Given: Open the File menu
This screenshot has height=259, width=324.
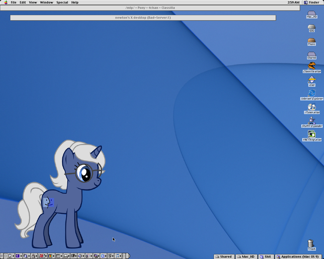Looking at the screenshot, I should [x=14, y=3].
